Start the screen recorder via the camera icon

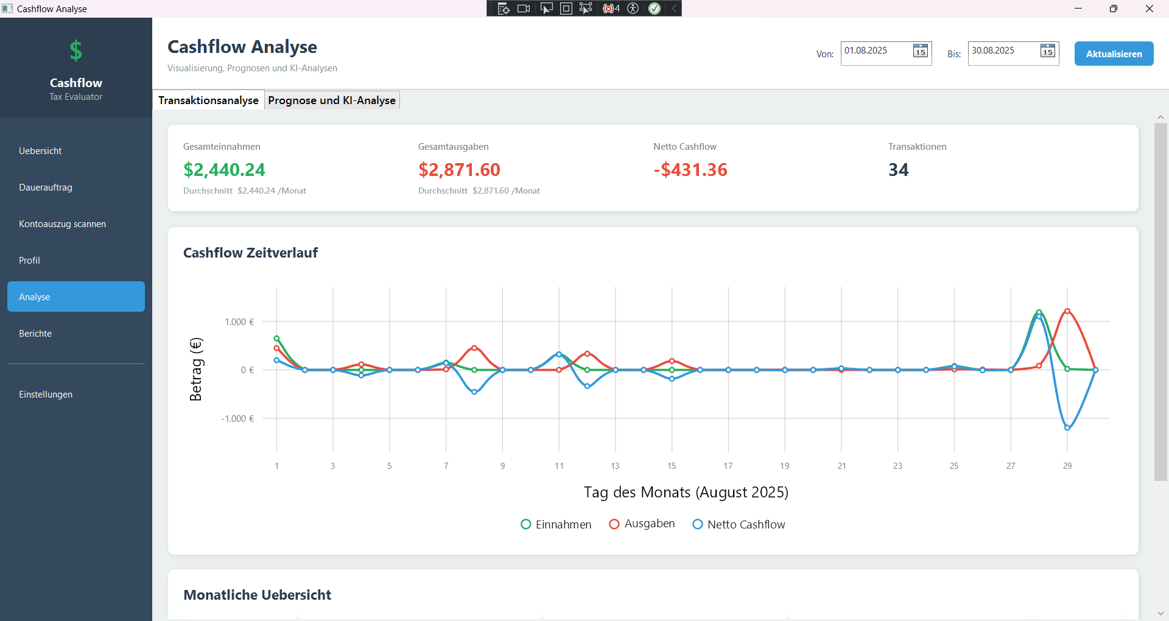coord(524,9)
